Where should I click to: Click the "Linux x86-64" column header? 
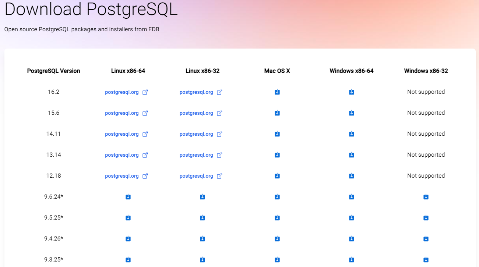(x=128, y=71)
